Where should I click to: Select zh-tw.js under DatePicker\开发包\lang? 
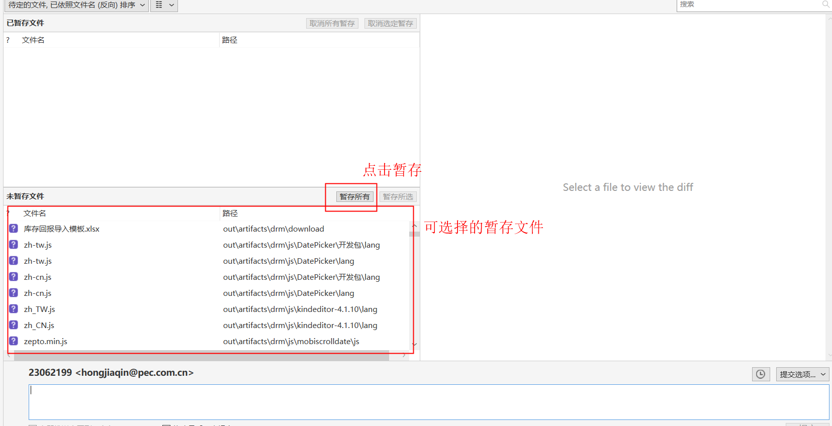click(38, 245)
